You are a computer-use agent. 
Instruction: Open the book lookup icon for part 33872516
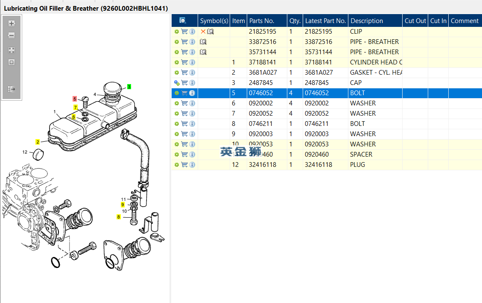tap(203, 42)
